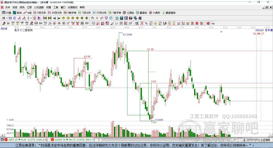Select the red Gann fan tool
This screenshot has height=148, width=273.
[98, 24]
